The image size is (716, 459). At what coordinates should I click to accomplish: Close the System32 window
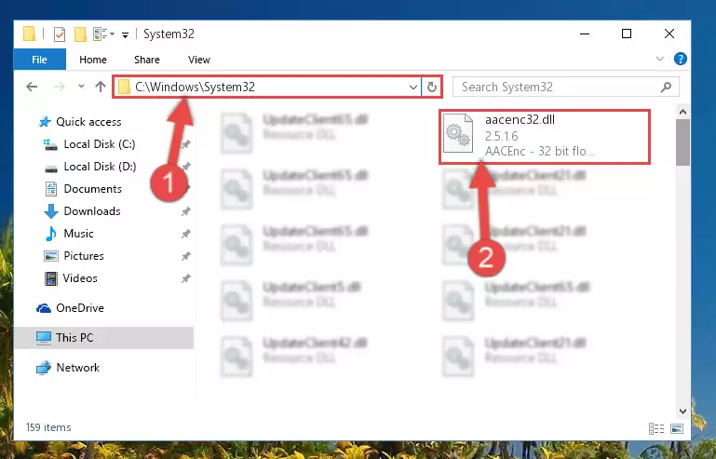[669, 34]
